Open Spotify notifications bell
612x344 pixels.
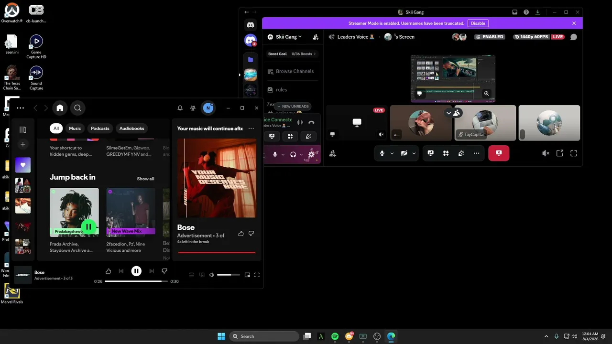(x=180, y=108)
